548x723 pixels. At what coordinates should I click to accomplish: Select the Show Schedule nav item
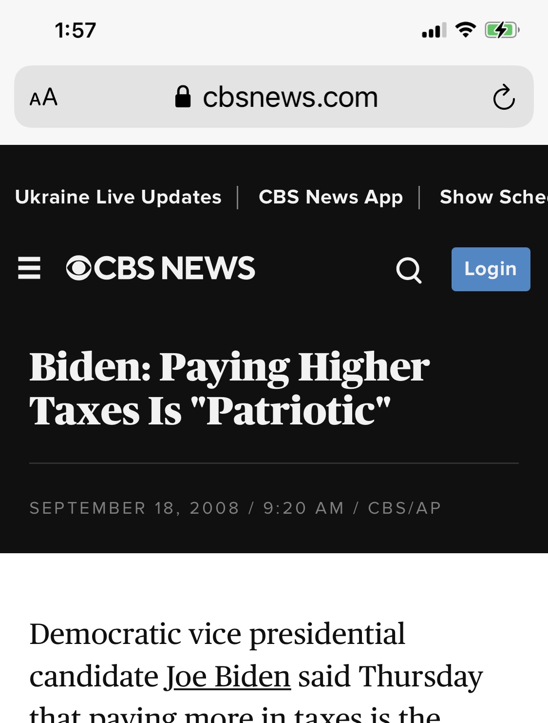pos(493,197)
